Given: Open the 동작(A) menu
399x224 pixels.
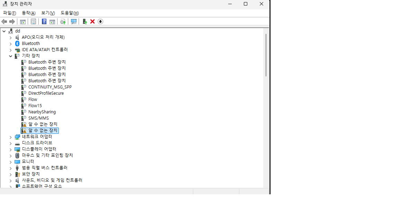Looking at the screenshot, I should point(28,13).
